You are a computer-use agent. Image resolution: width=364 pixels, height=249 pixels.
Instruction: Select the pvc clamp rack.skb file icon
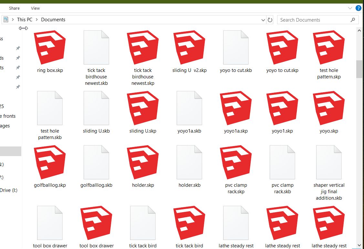pos(283,162)
